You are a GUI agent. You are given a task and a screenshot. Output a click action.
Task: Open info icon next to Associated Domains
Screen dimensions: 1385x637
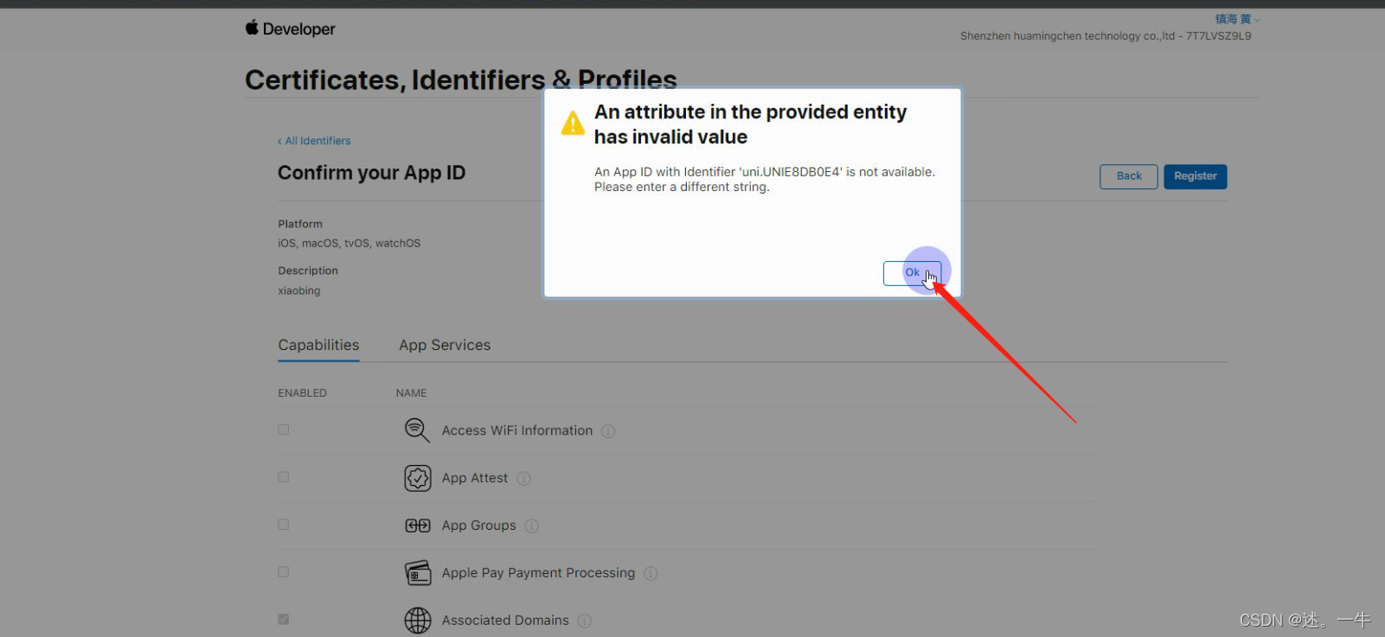tap(584, 621)
